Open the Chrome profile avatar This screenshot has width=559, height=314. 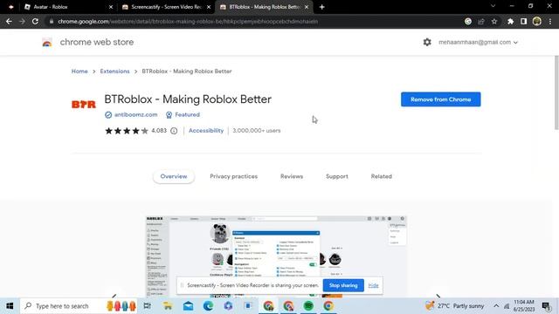click(537, 21)
